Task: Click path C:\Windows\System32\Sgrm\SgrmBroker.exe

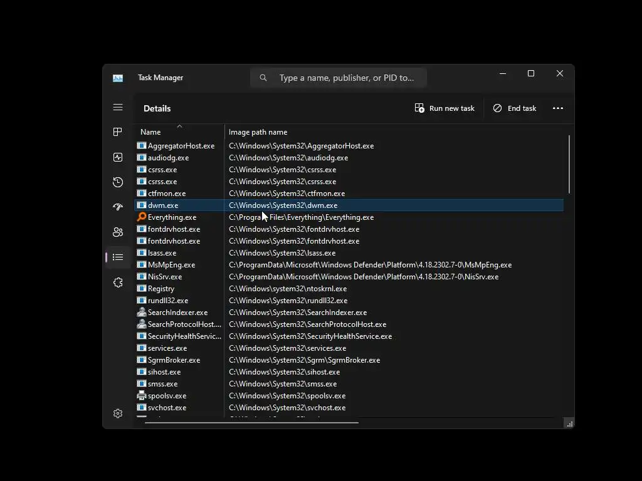Action: 304,360
